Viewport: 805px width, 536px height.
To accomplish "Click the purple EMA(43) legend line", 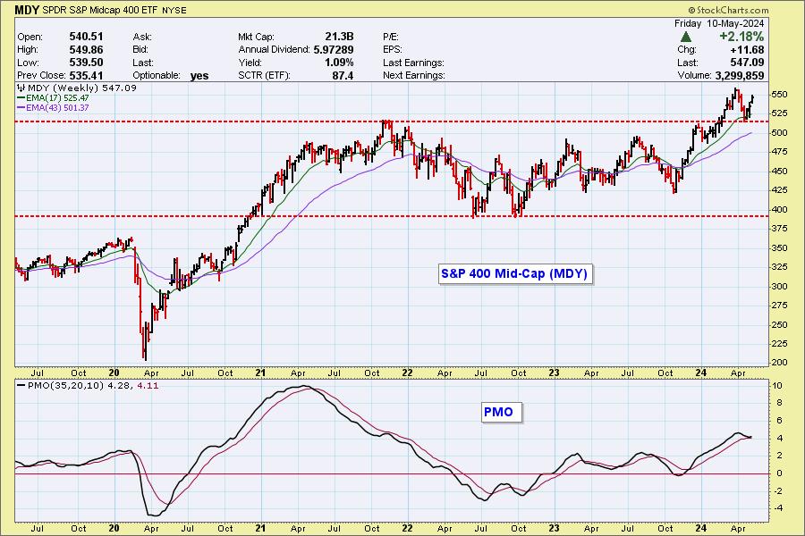I will 21,108.
